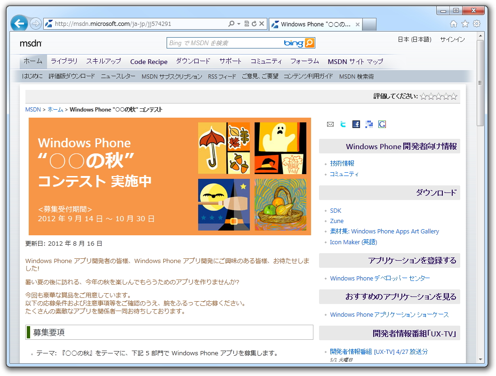Screen dimensions: 496x376
Task: Click the サインイン sign-in link
Action: [x=452, y=40]
